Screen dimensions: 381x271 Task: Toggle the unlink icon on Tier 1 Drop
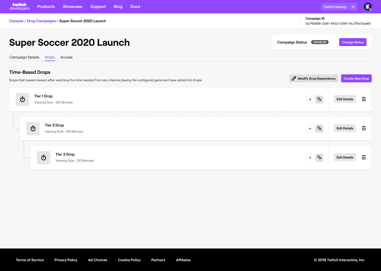(319, 99)
